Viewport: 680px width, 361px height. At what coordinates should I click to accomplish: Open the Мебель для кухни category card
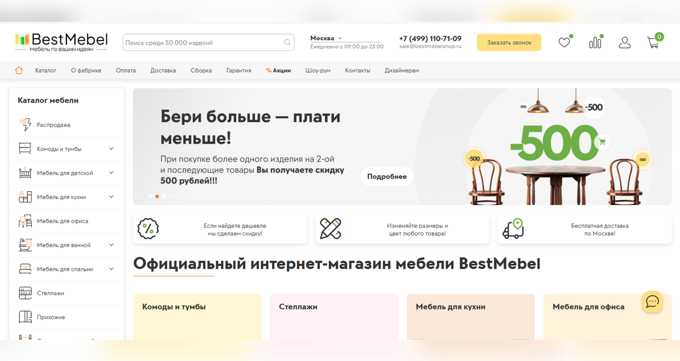click(x=471, y=316)
